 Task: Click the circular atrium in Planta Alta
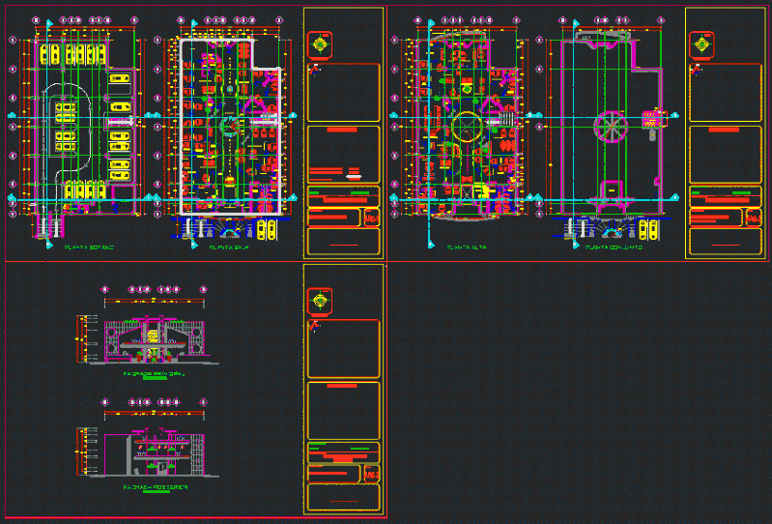466,126
